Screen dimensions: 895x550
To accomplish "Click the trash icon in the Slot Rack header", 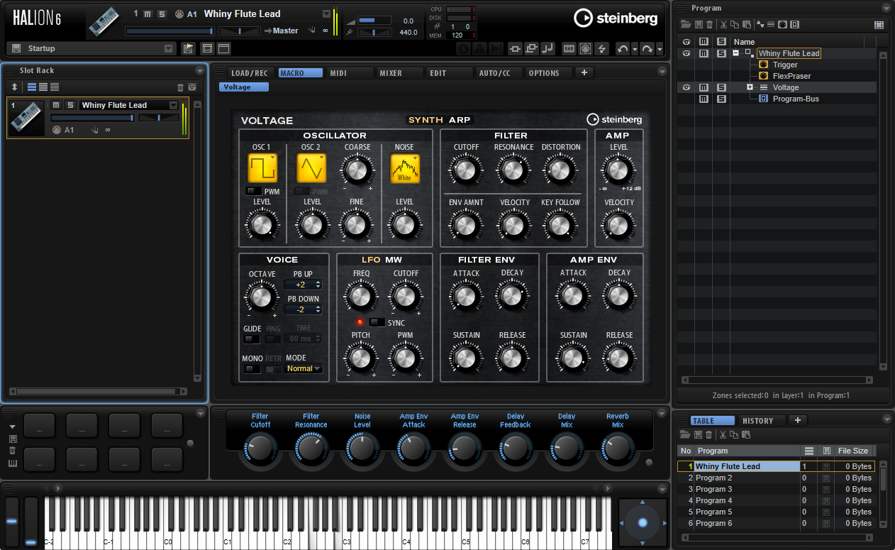I will coord(180,87).
